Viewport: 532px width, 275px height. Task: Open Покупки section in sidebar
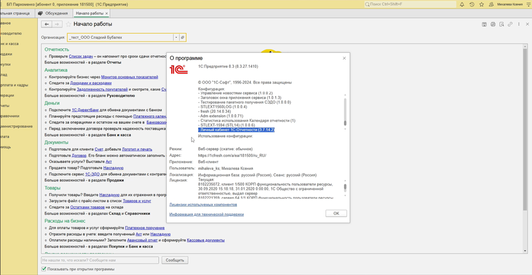(5, 65)
